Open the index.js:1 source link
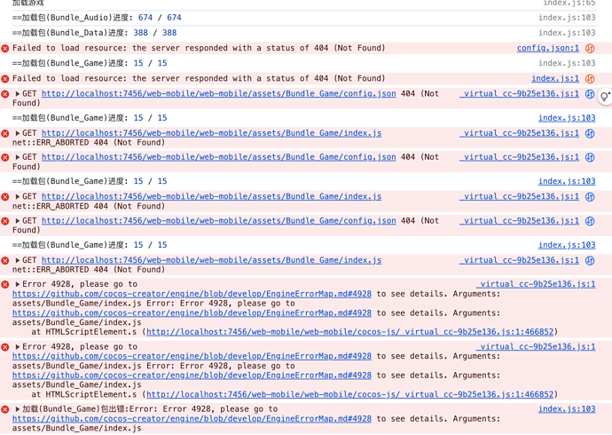The height and width of the screenshot is (435, 612). (555, 78)
